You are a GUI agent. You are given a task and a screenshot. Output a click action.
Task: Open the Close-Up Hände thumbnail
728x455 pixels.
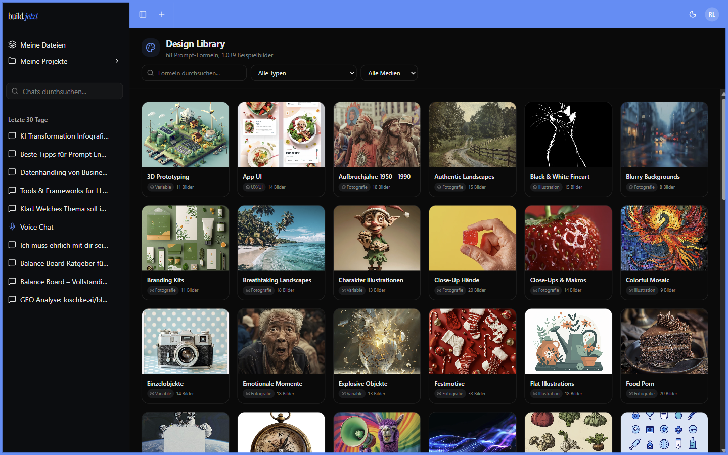tap(473, 238)
